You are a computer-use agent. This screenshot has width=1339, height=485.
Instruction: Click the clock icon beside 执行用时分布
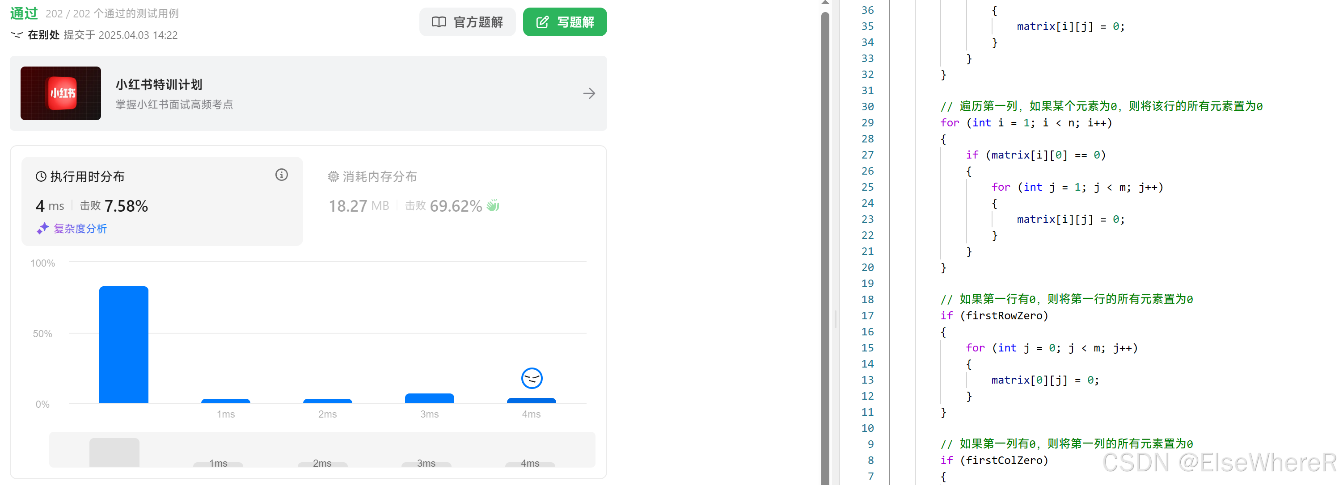pyautogui.click(x=41, y=176)
